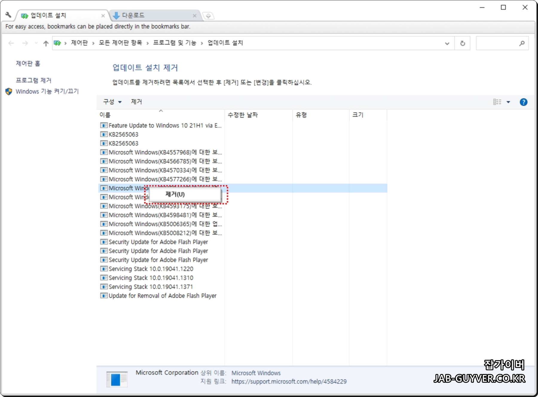Go up one folder level
538x397 pixels.
click(46, 43)
